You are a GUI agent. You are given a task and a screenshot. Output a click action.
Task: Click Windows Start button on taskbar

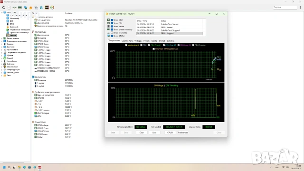(x=4, y=167)
